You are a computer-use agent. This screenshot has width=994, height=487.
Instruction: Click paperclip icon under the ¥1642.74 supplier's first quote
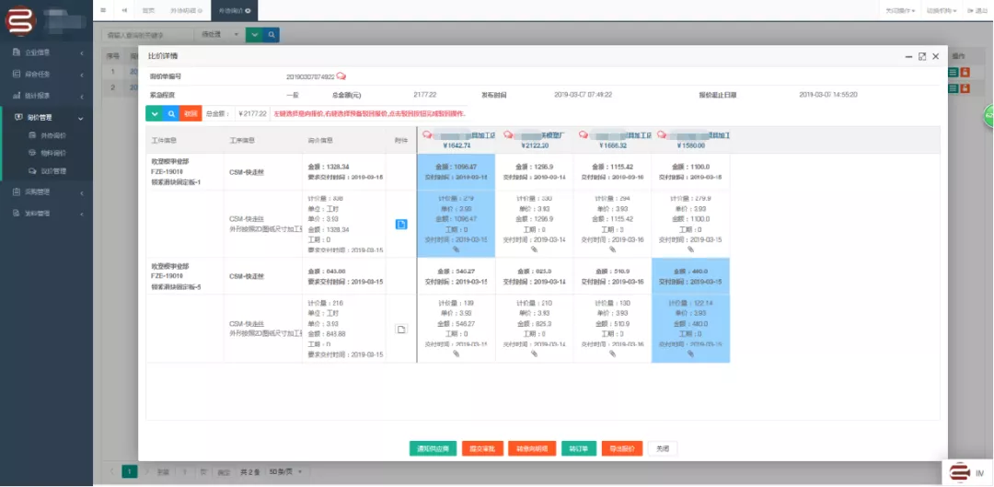[x=456, y=249]
